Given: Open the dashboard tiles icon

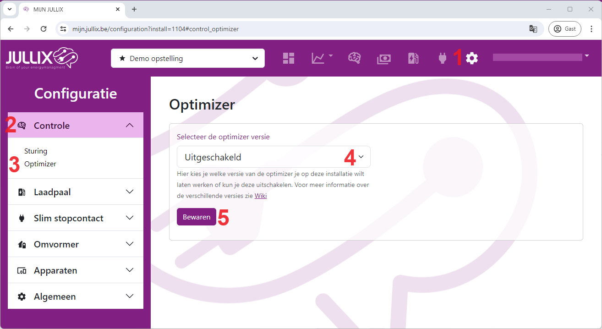Looking at the screenshot, I should tap(289, 58).
